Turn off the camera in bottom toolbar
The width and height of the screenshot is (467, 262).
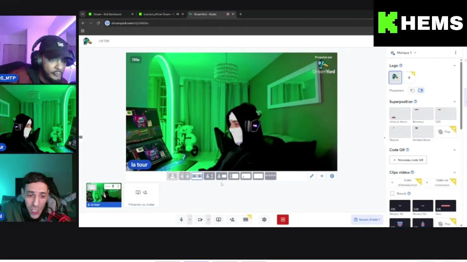(x=200, y=220)
